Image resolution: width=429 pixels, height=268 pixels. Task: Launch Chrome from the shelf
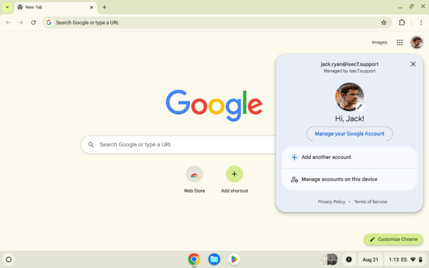pos(194,259)
